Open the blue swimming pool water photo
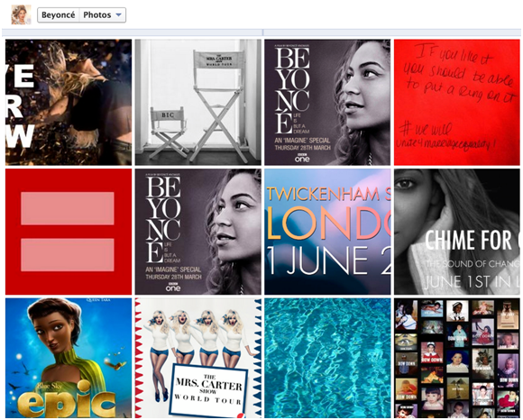523x420 pixels. pos(327,358)
